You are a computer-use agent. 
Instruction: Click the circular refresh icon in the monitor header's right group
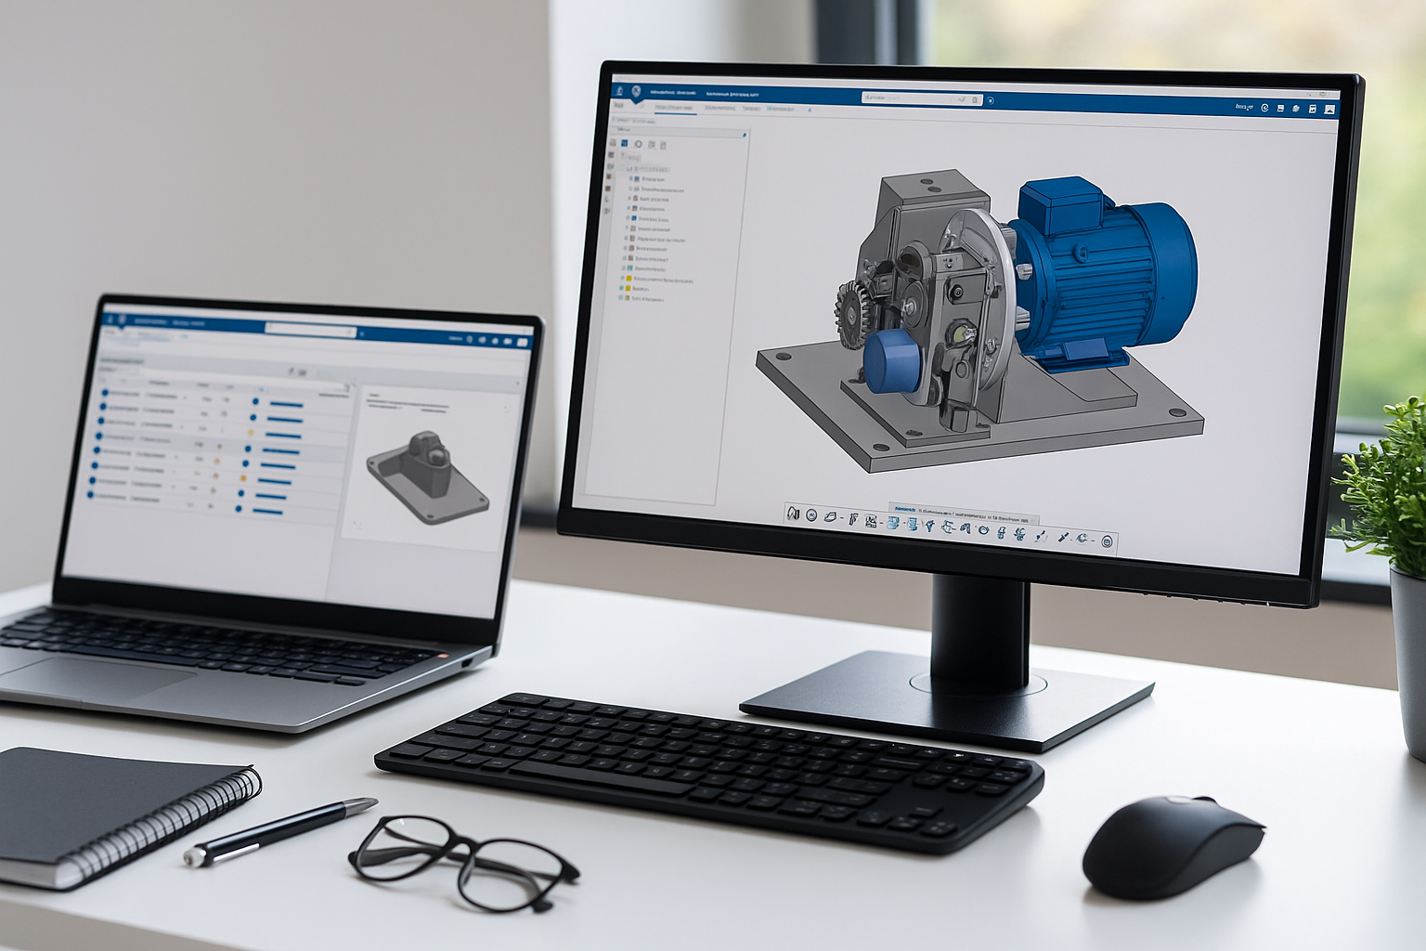[1264, 109]
